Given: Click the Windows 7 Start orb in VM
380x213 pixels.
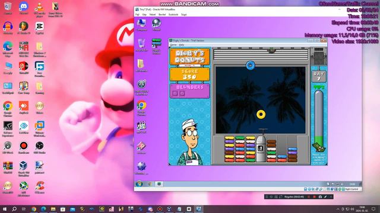Looking at the screenshot, I should 139,184.
